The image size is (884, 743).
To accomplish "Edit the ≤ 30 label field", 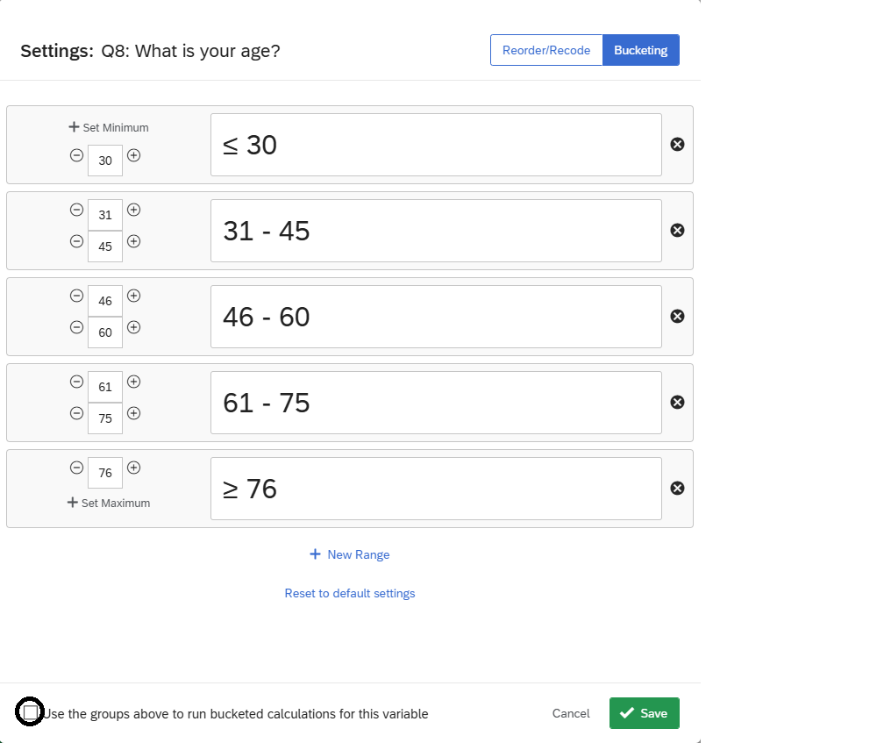I will (436, 145).
